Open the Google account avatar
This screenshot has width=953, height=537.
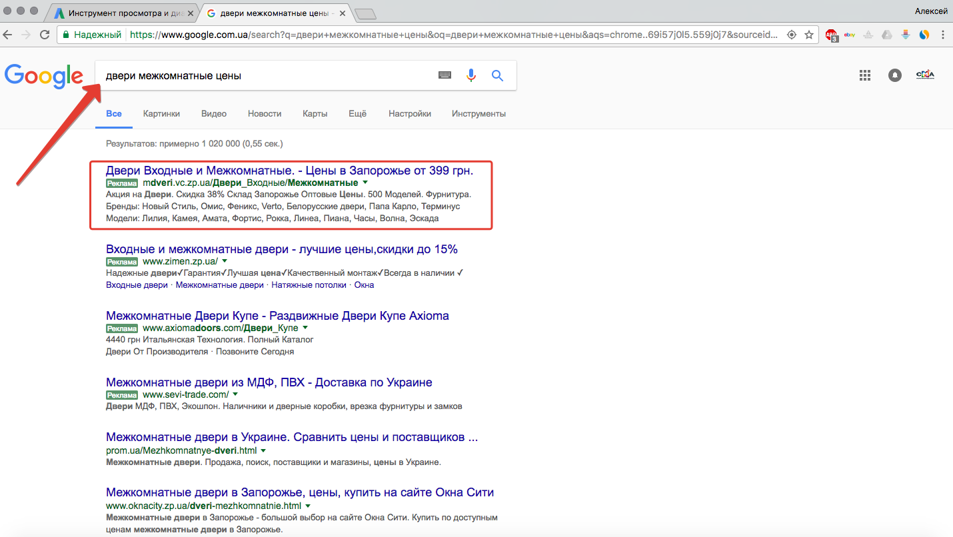(925, 75)
